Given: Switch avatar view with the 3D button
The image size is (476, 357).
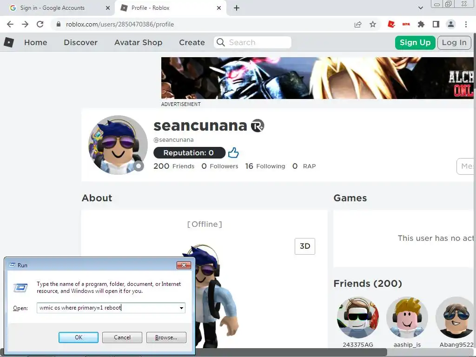Looking at the screenshot, I should tap(305, 246).
